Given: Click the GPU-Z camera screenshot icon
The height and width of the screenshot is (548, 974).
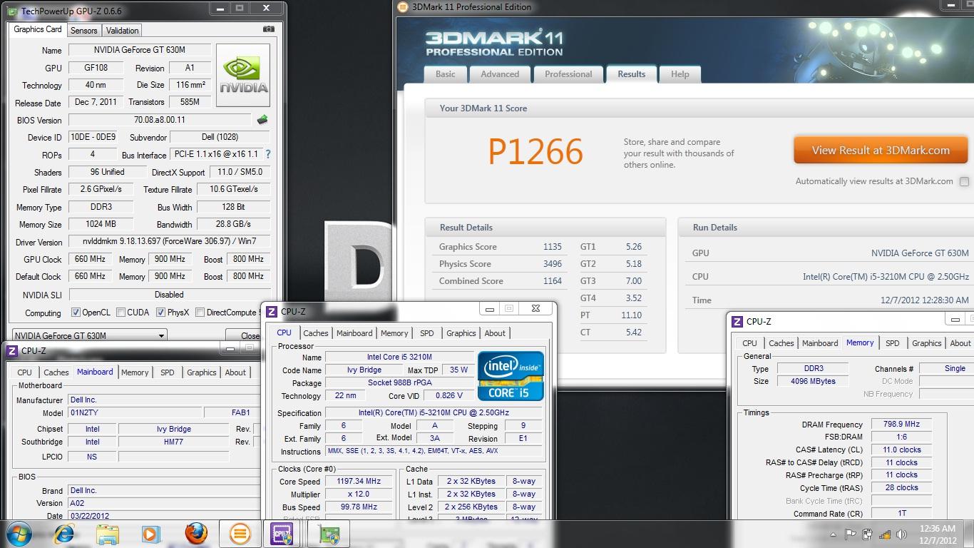Looking at the screenshot, I should [x=268, y=29].
